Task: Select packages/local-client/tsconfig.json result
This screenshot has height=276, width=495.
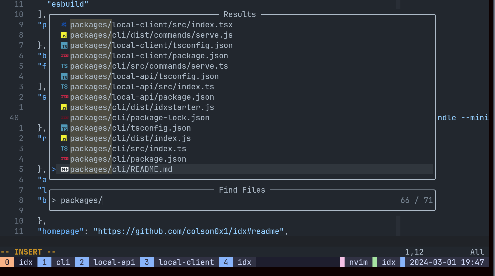Action: click(151, 45)
